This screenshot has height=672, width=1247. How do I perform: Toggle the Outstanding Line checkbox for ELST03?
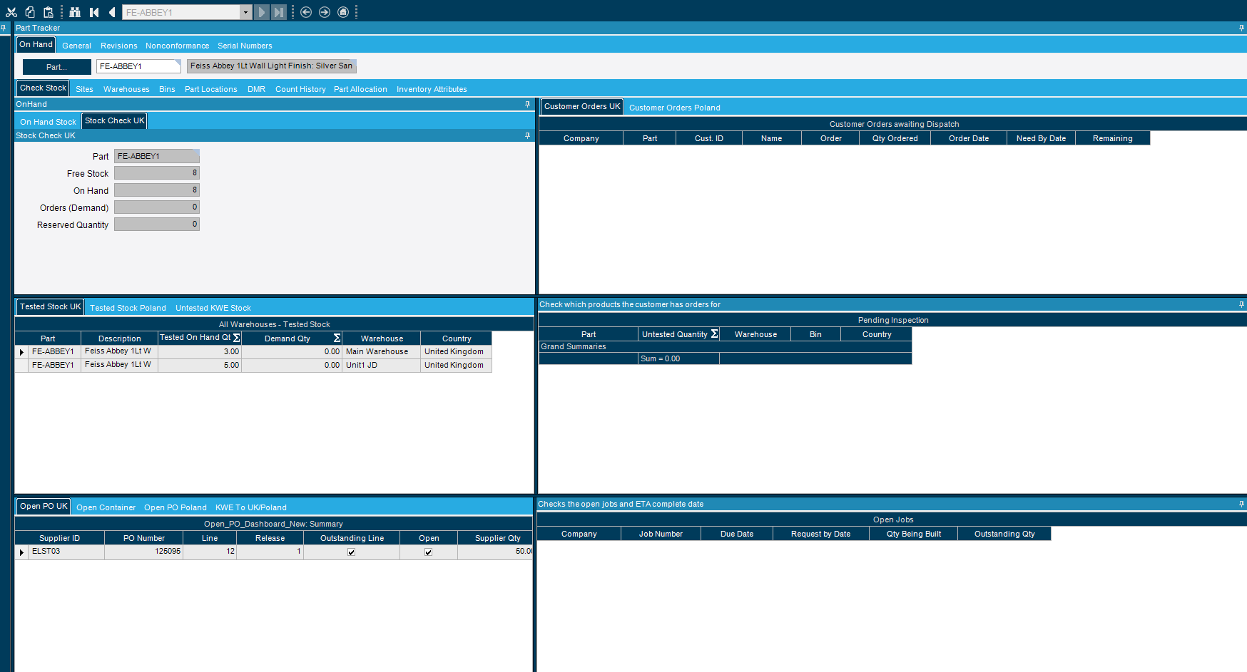(x=351, y=552)
